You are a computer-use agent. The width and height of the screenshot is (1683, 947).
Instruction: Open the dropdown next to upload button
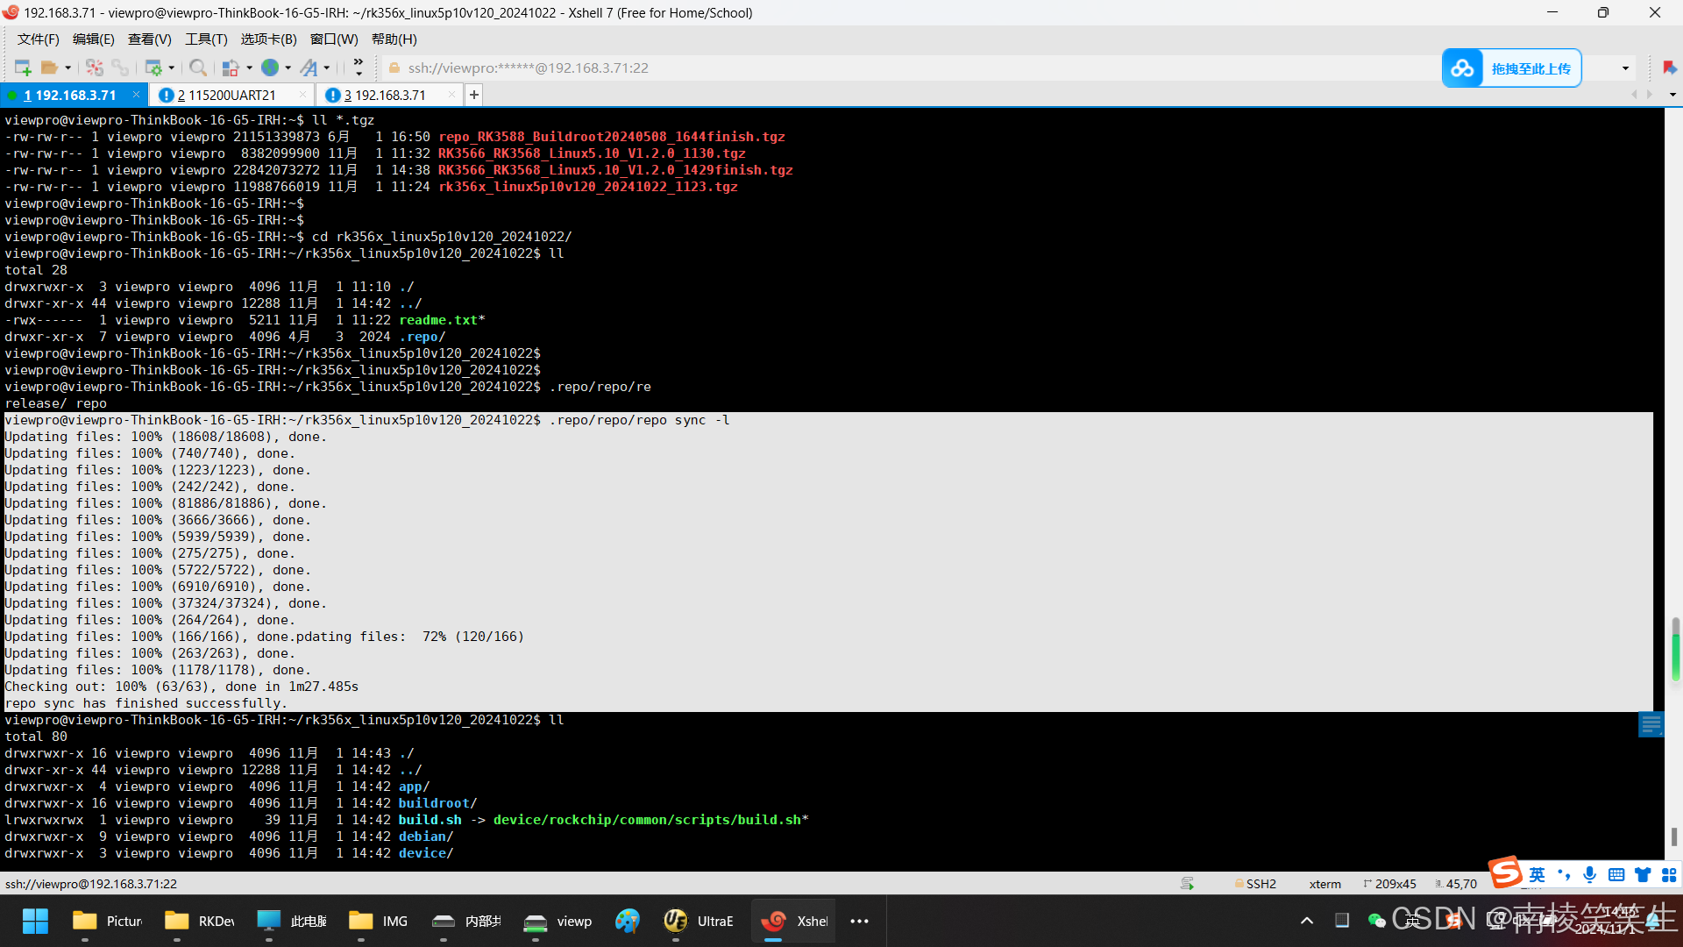point(1625,68)
